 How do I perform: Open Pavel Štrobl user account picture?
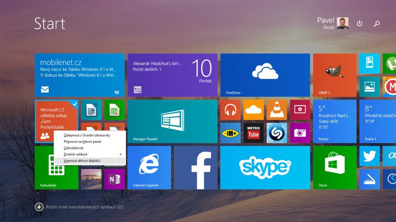[x=343, y=23]
